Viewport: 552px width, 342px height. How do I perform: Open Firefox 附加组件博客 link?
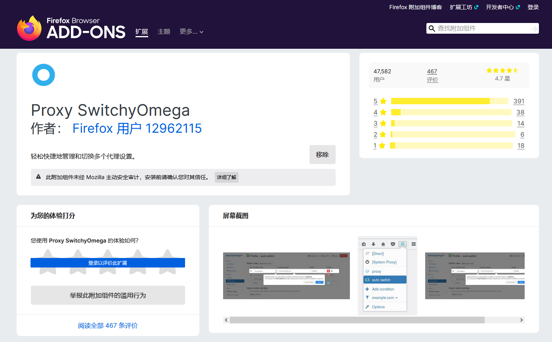click(x=416, y=7)
